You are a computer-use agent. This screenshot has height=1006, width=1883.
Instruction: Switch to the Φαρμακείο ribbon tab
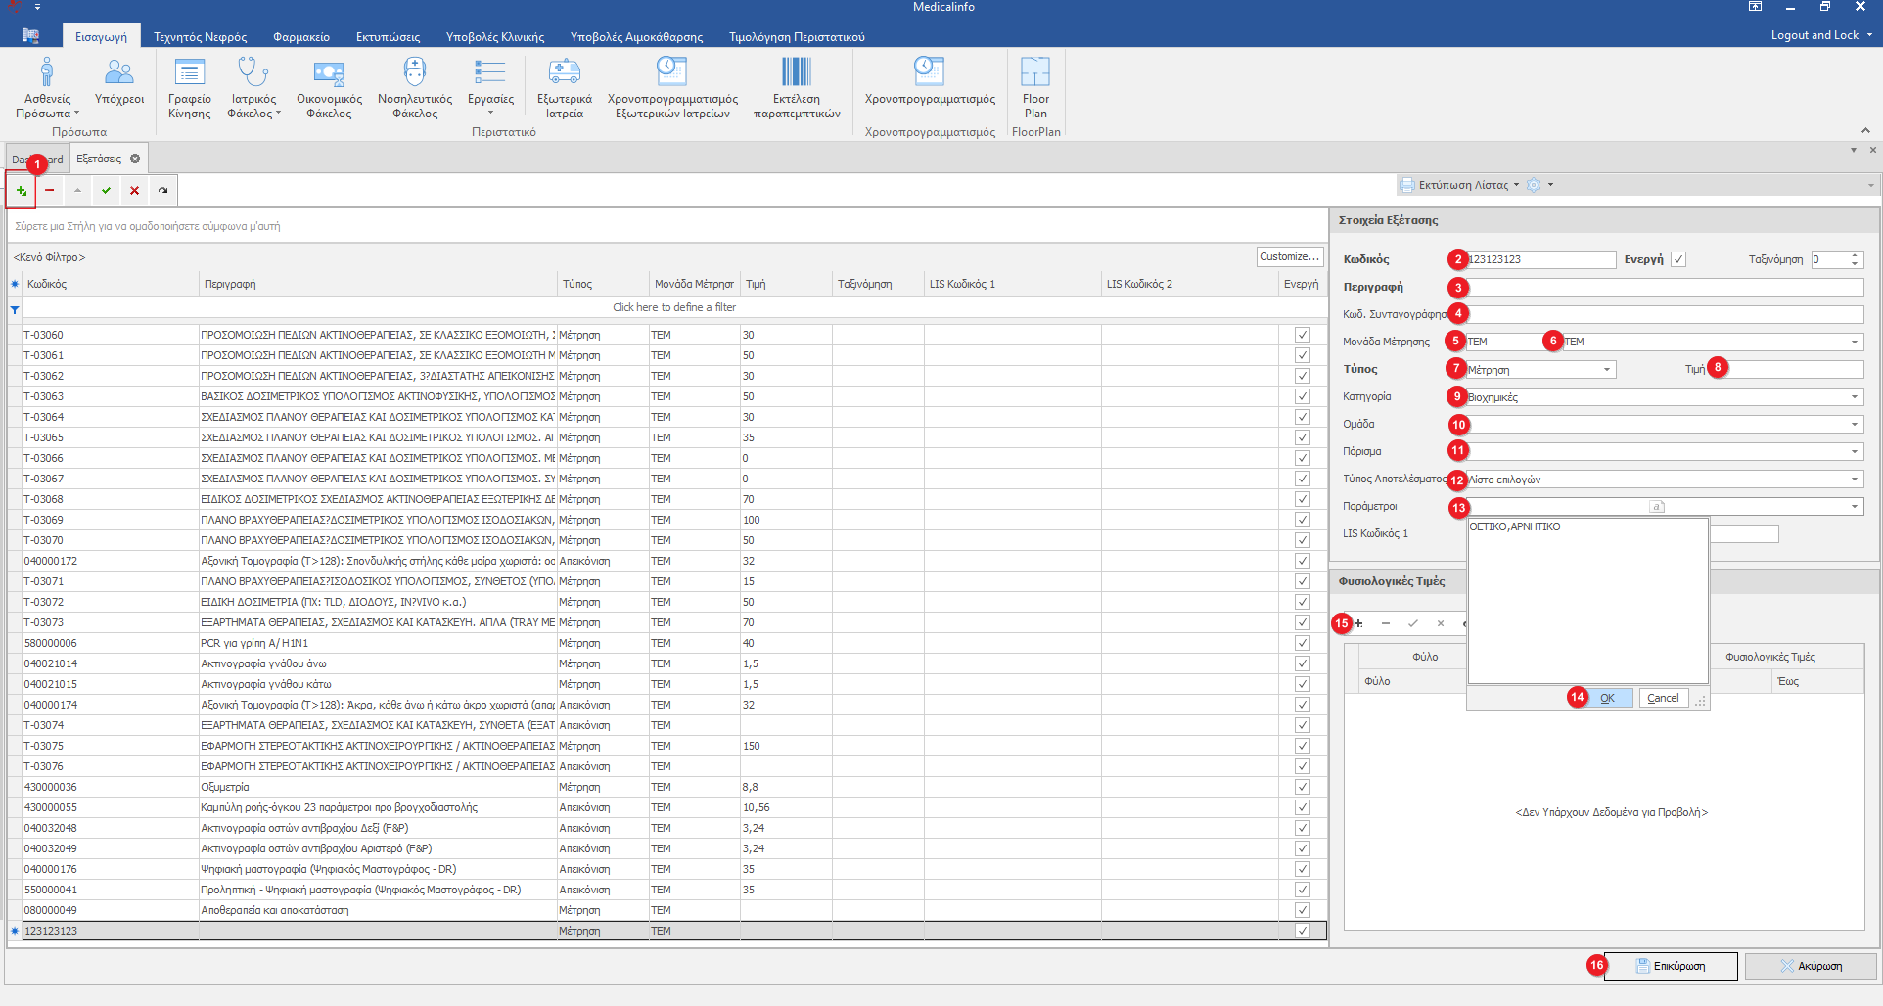click(x=300, y=37)
